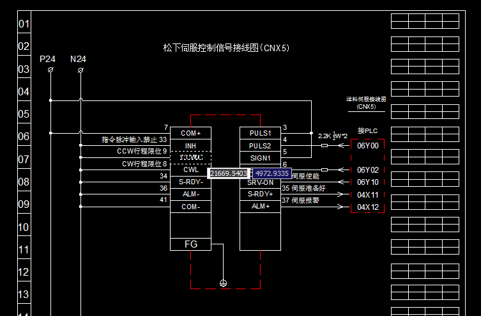Click the Y coordinate field 4972.9335

pos(272,173)
